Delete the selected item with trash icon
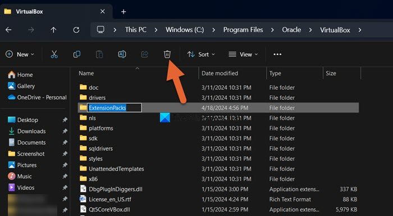Image resolution: width=393 pixels, height=216 pixels. tap(167, 54)
